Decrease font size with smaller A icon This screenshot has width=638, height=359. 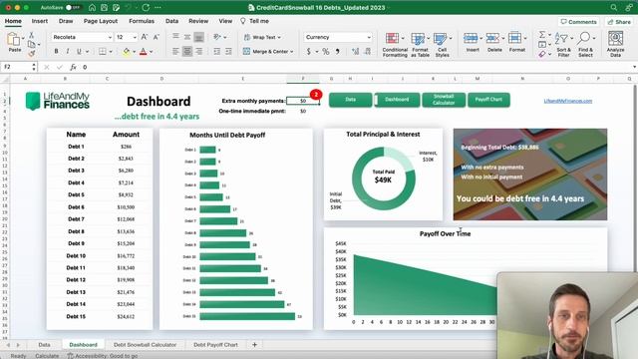156,37
